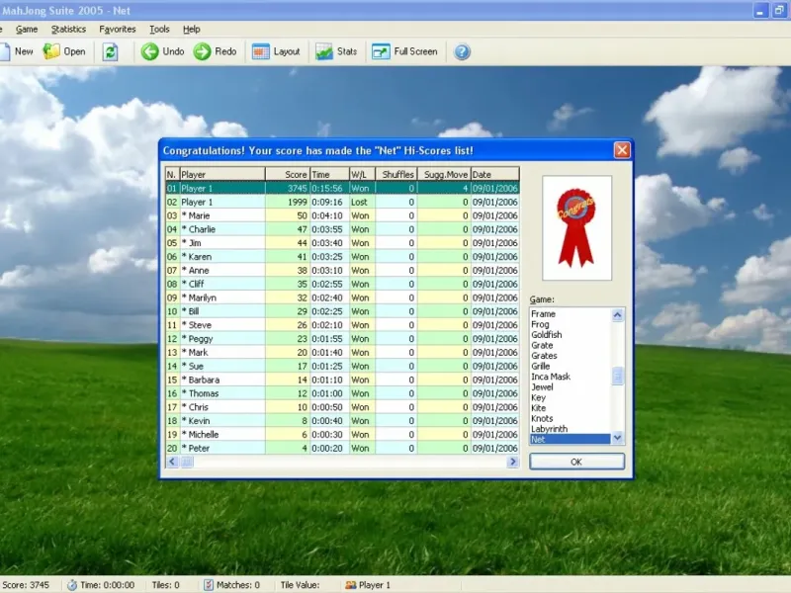
Task: Select the Barbara score row
Action: coord(342,380)
